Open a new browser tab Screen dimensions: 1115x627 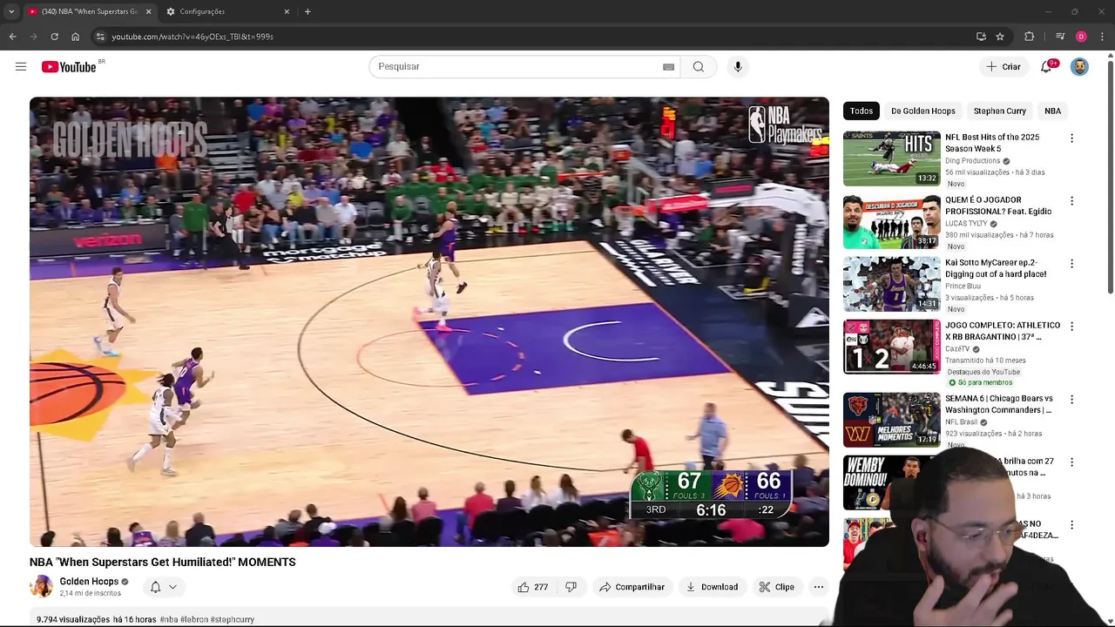pos(307,11)
